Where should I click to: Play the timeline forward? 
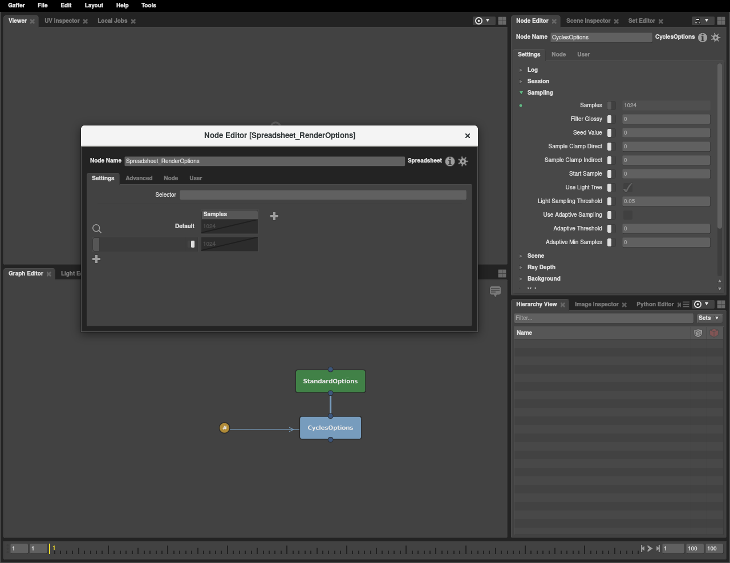[x=650, y=548]
